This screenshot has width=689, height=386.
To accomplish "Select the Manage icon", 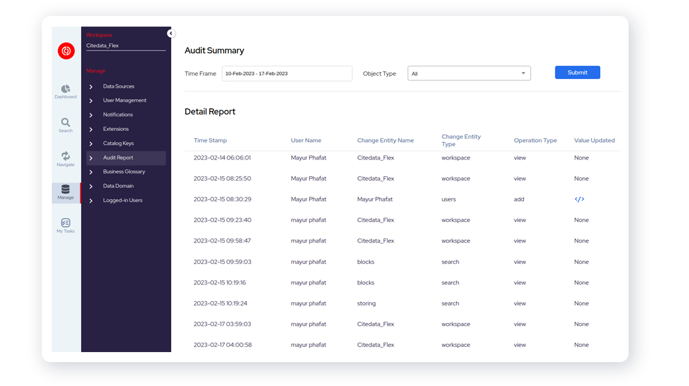I will click(66, 191).
